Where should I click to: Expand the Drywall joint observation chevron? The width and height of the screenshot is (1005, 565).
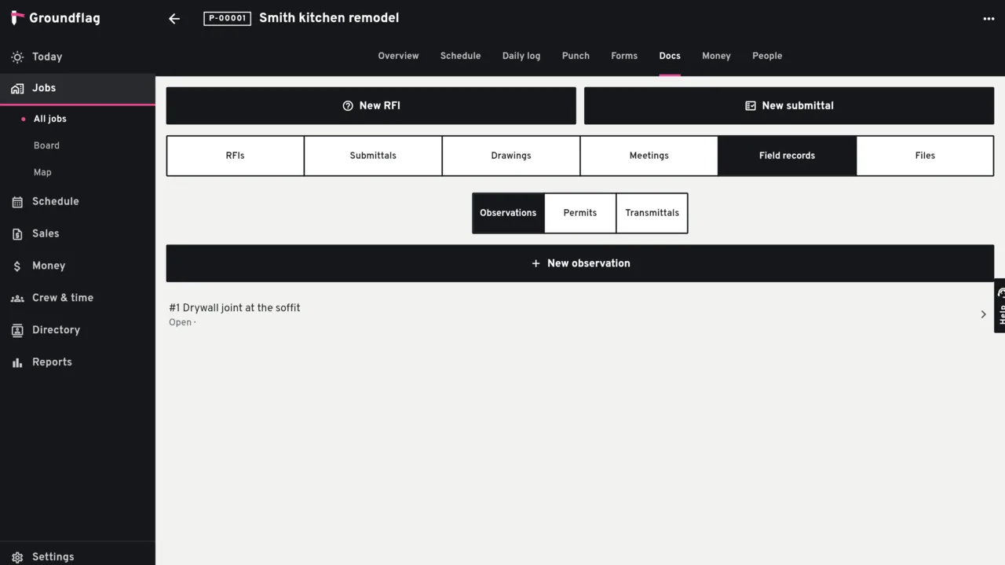point(983,314)
